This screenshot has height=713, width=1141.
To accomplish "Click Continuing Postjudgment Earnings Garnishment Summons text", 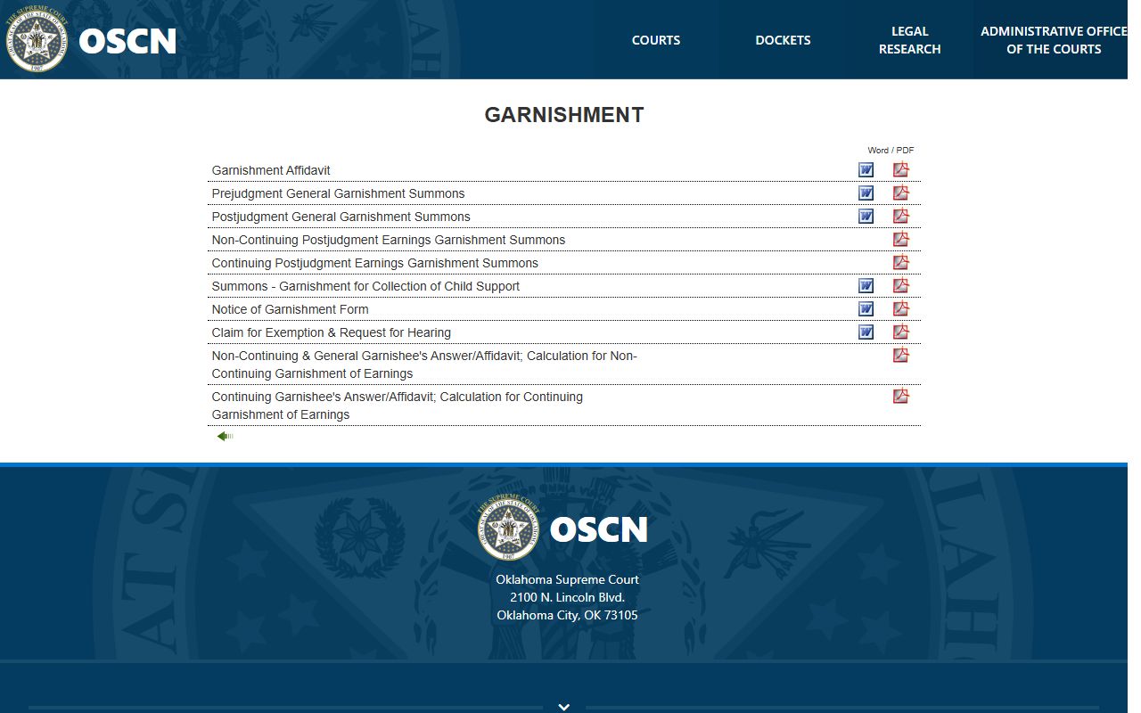I will (x=374, y=263).
